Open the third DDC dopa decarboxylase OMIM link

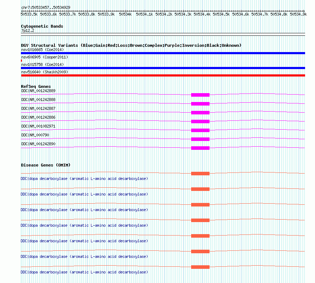[84, 210]
